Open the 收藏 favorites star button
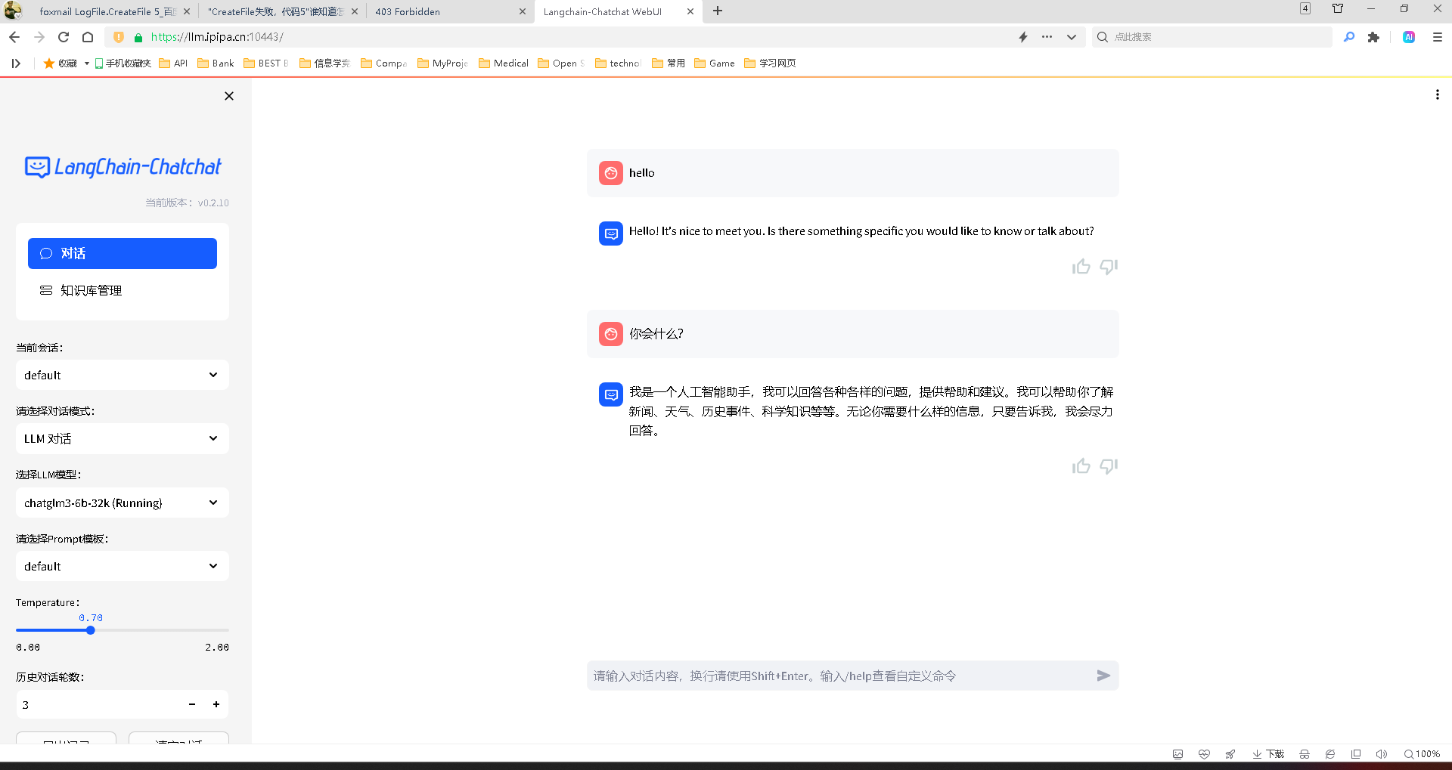 60,63
